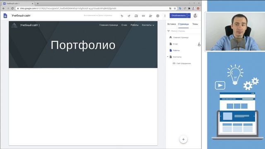Switch to the Страницы tab
Screen dimensions: 265x149
(183, 24)
